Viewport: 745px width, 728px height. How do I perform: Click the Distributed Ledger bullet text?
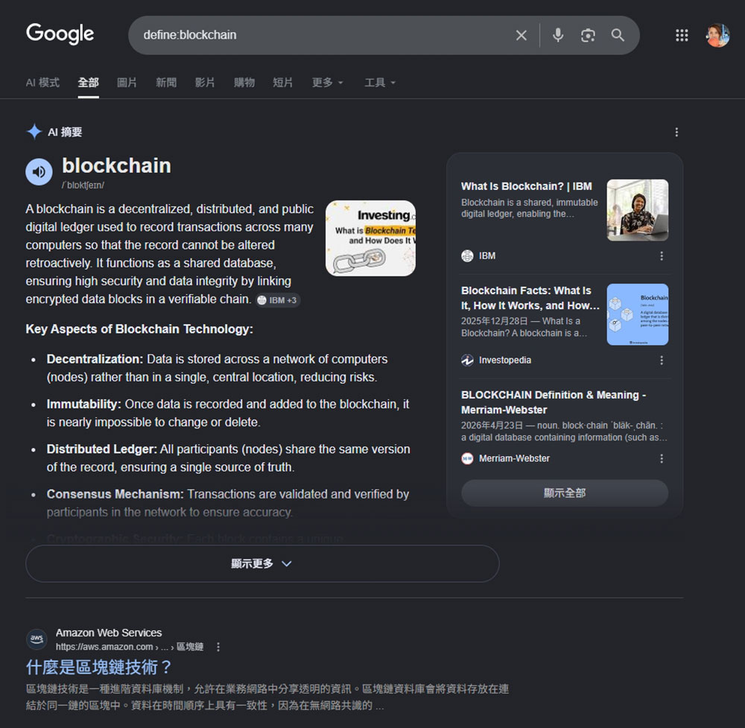tap(228, 458)
